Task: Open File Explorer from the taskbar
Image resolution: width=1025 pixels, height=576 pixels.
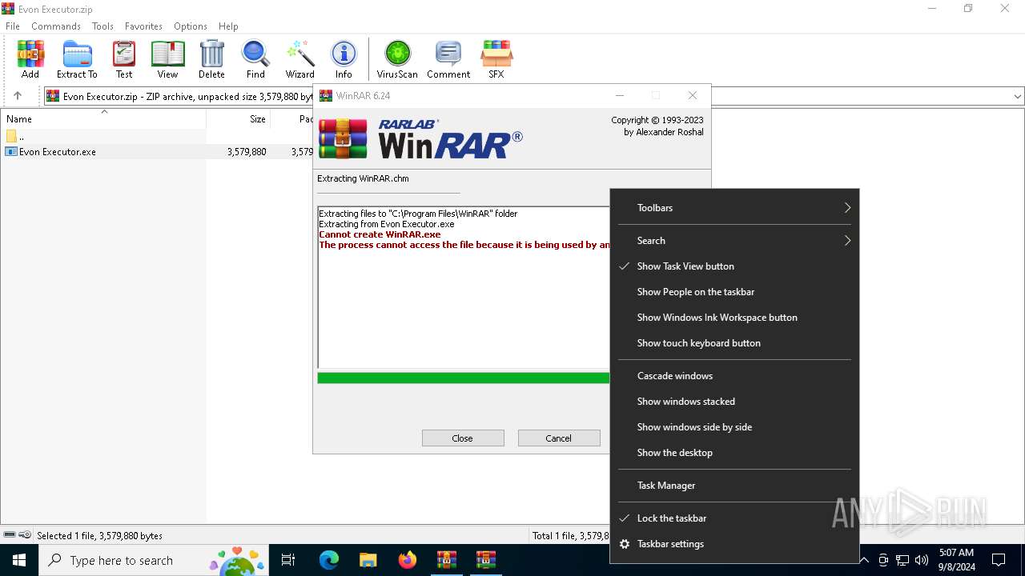Action: [x=368, y=560]
